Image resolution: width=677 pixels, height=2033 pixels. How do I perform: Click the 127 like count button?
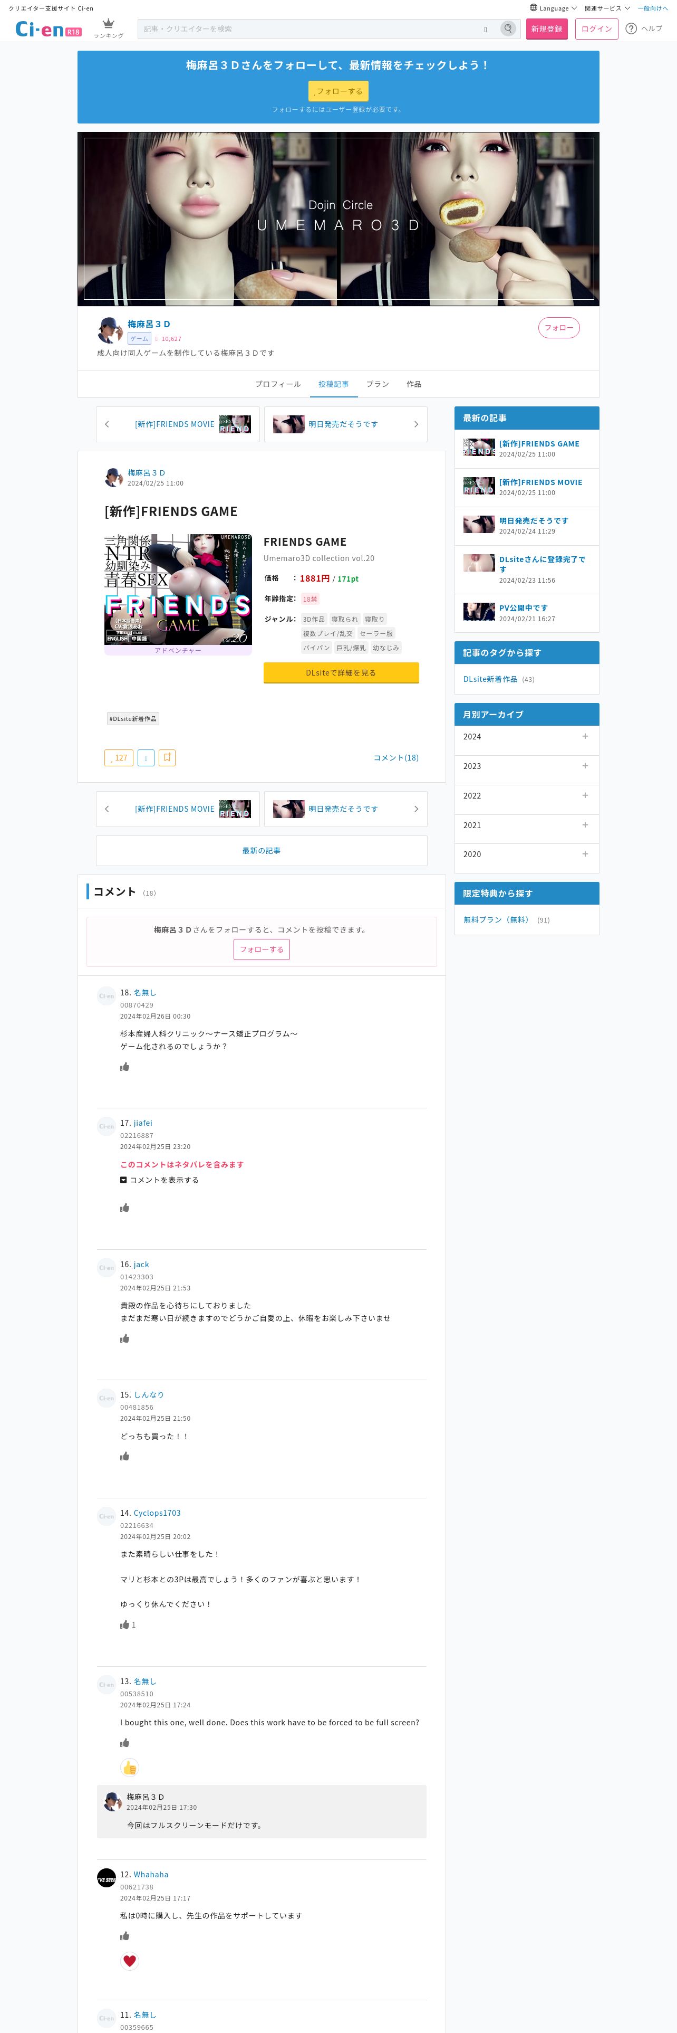pyautogui.click(x=119, y=758)
